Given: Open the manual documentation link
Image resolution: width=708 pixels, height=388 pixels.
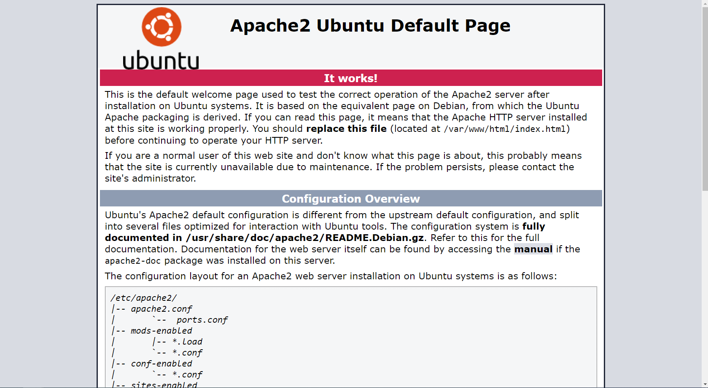Looking at the screenshot, I should click(x=533, y=249).
